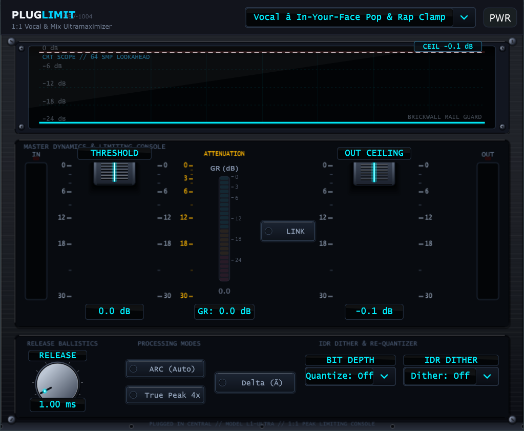Enable ARC (Auto) release mode
This screenshot has width=524, height=431.
tap(165, 369)
